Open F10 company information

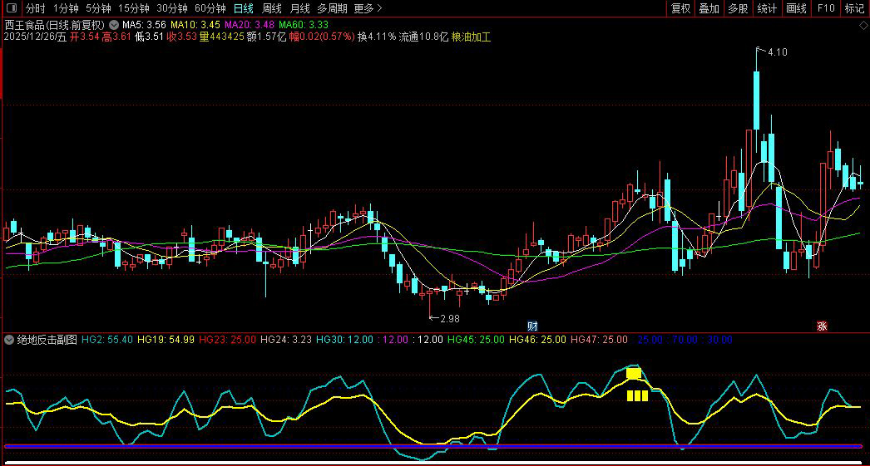tap(826, 8)
